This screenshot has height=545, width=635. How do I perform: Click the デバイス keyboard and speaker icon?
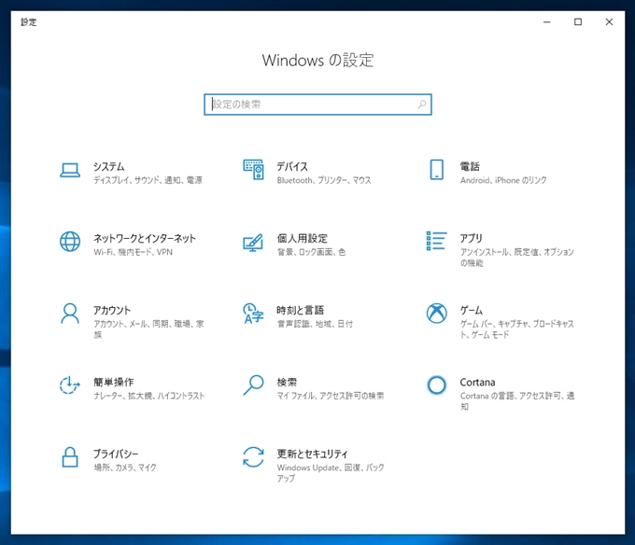[253, 170]
